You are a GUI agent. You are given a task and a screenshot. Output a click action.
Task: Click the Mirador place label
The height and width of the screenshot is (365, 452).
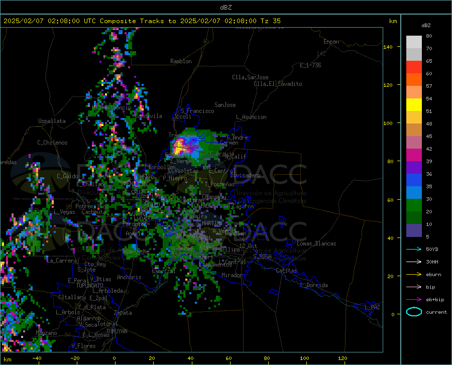(x=232, y=275)
